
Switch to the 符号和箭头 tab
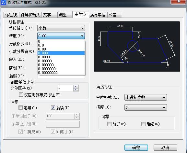[30, 15]
